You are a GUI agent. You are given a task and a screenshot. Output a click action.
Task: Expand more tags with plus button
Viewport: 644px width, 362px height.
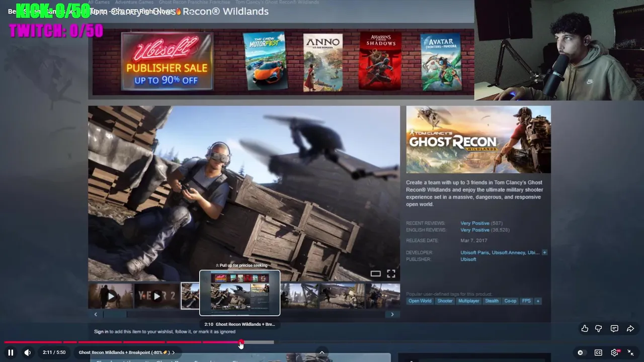pyautogui.click(x=538, y=301)
